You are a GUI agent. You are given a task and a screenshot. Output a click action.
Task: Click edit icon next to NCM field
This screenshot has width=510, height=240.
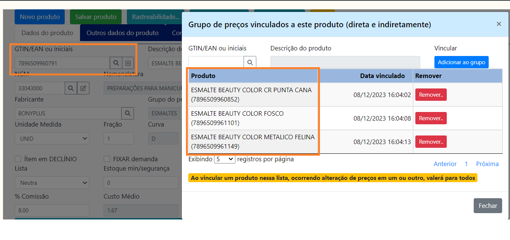click(83, 88)
